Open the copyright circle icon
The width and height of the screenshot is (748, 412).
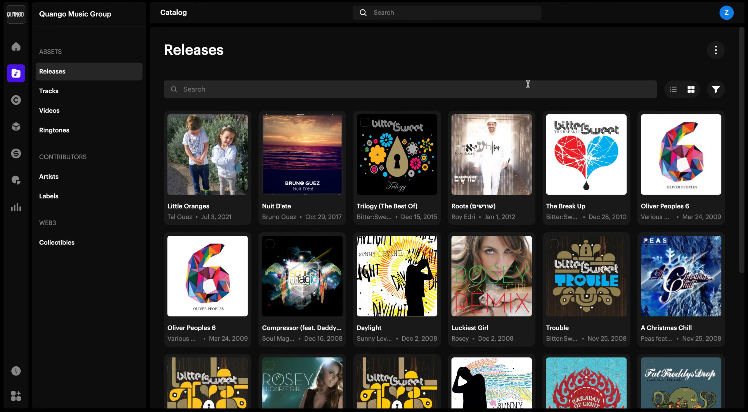[x=16, y=100]
